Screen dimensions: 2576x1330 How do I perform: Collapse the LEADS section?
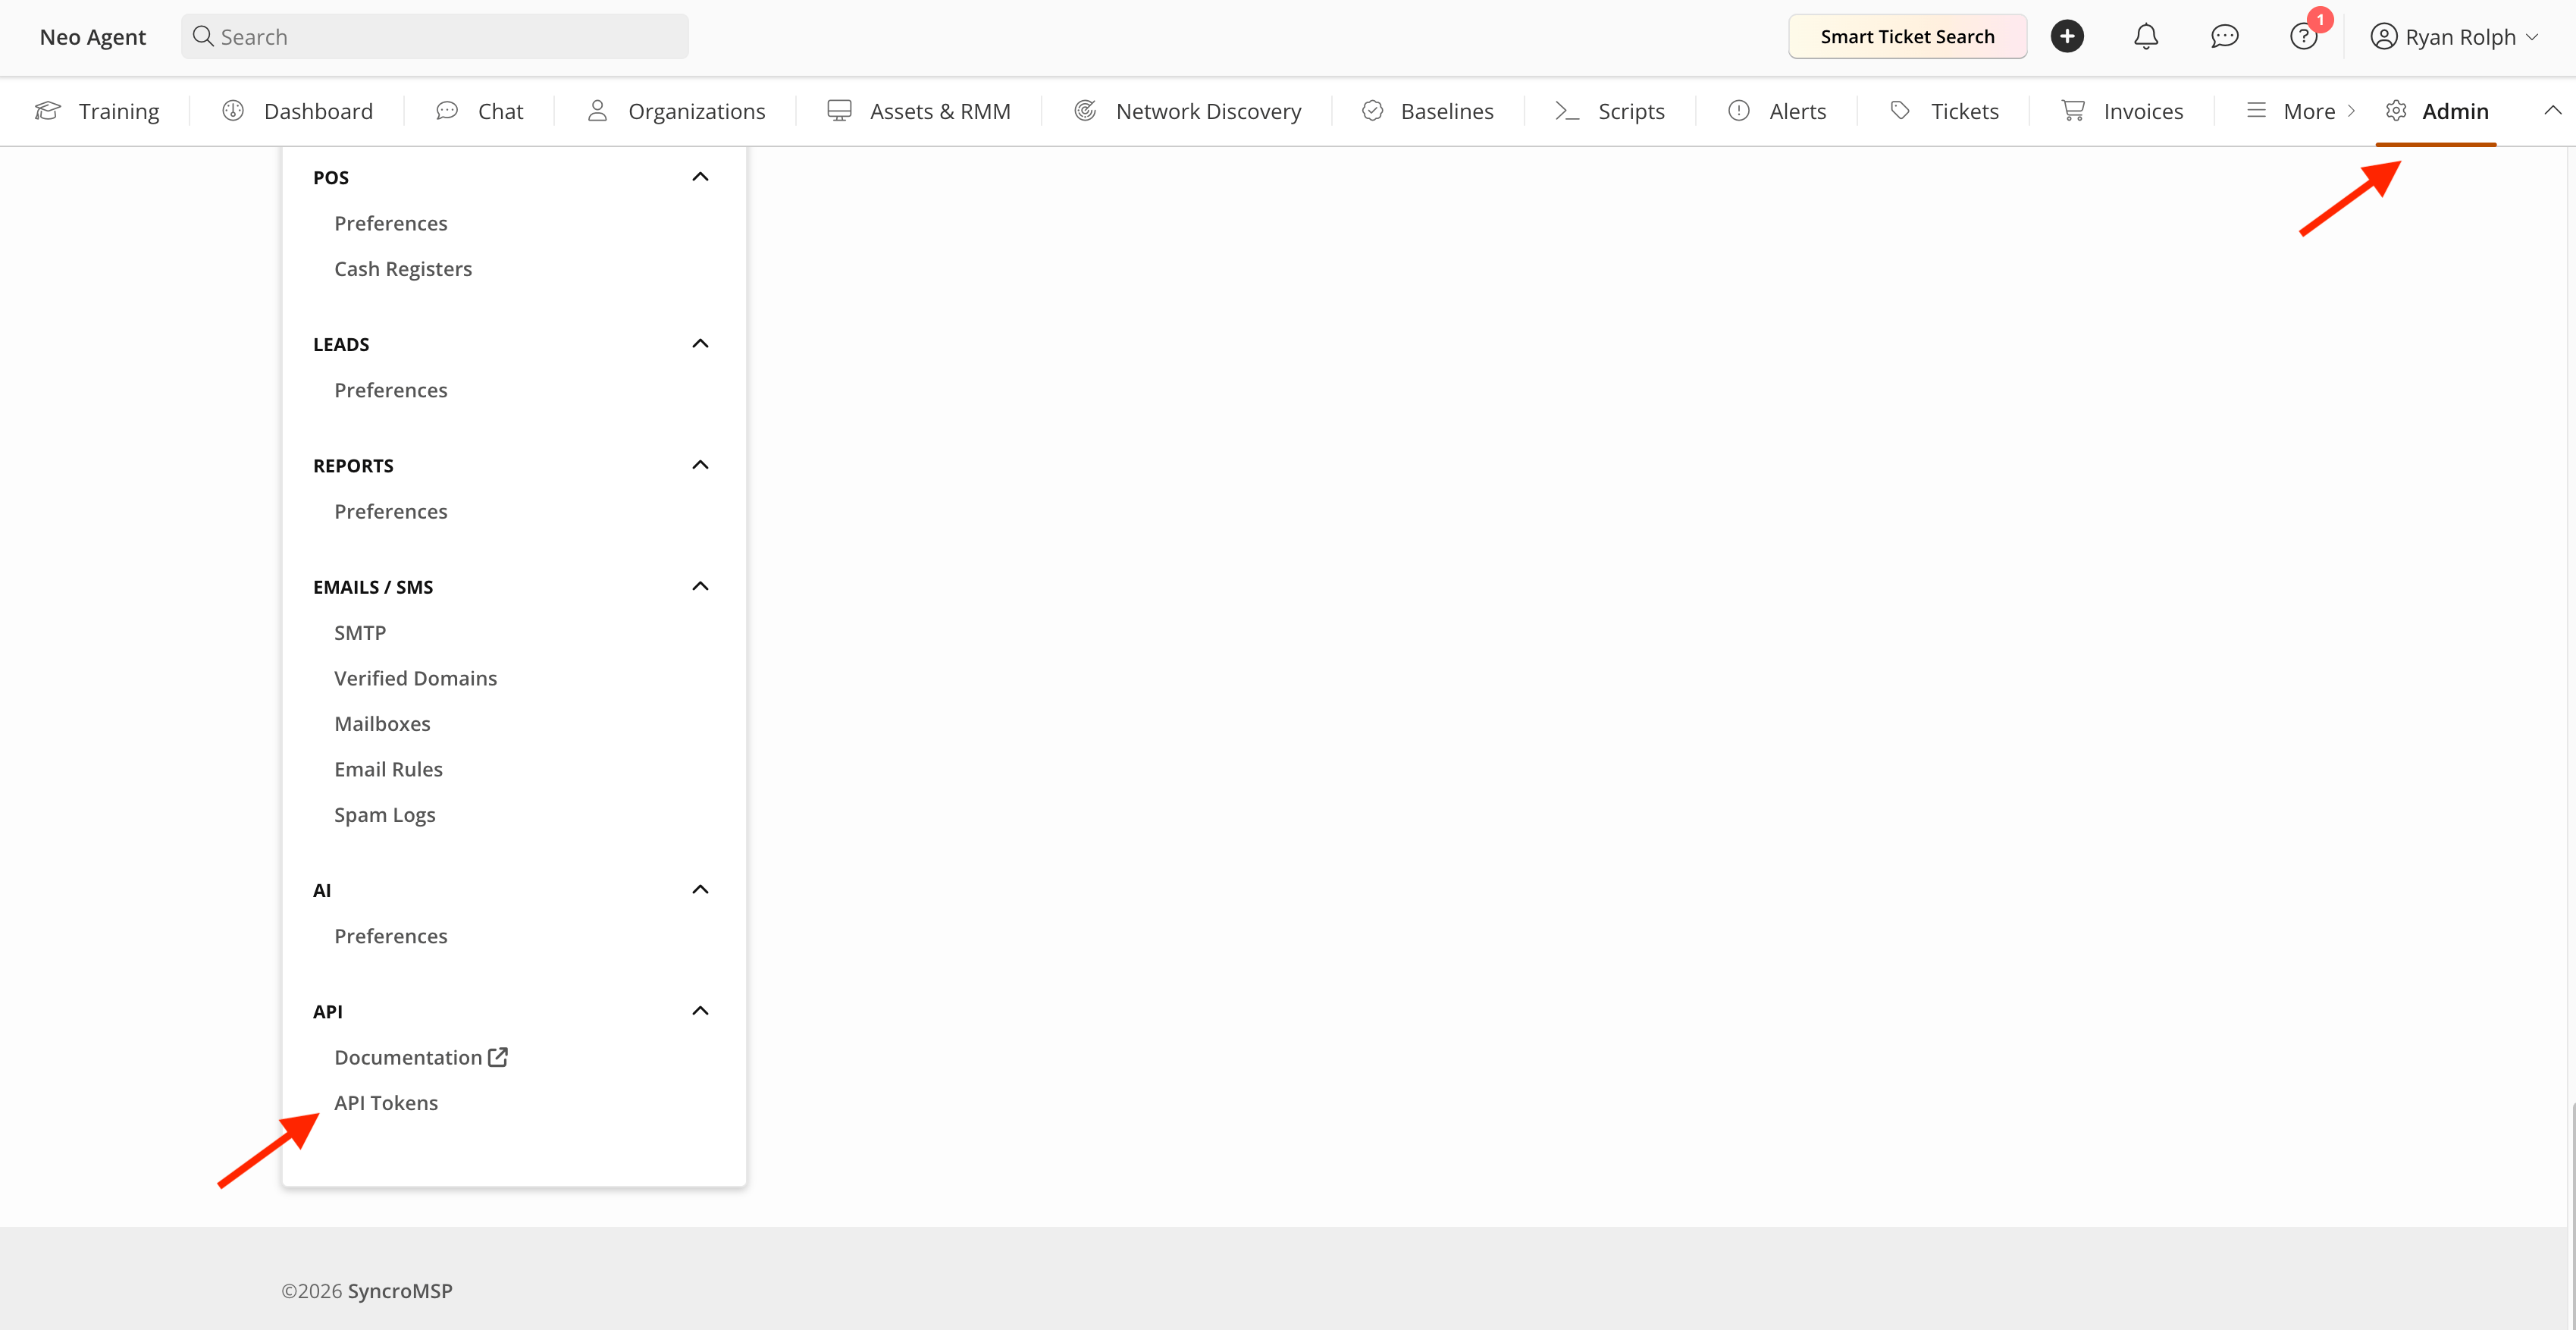[700, 344]
